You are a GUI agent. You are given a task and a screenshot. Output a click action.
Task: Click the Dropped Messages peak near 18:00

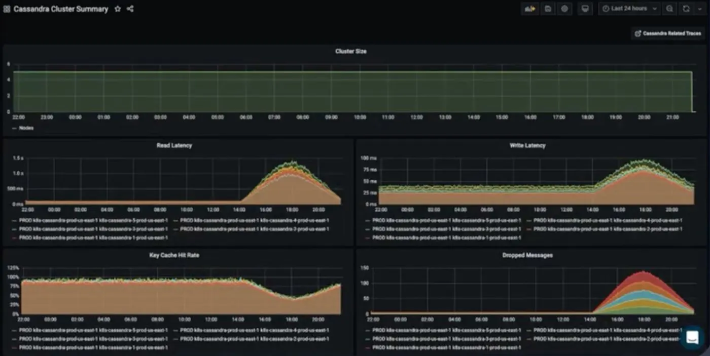[x=643, y=273]
